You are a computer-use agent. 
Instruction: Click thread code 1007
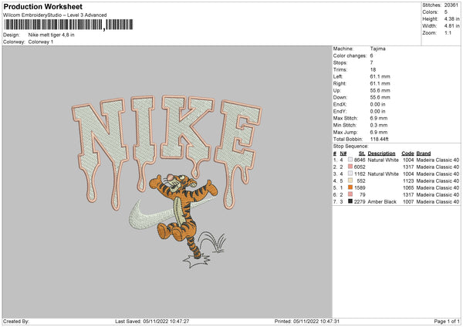(x=408, y=201)
